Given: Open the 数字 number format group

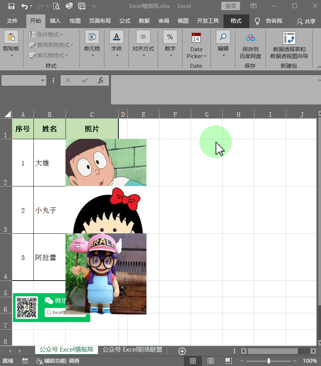Looking at the screenshot, I should point(170,44).
